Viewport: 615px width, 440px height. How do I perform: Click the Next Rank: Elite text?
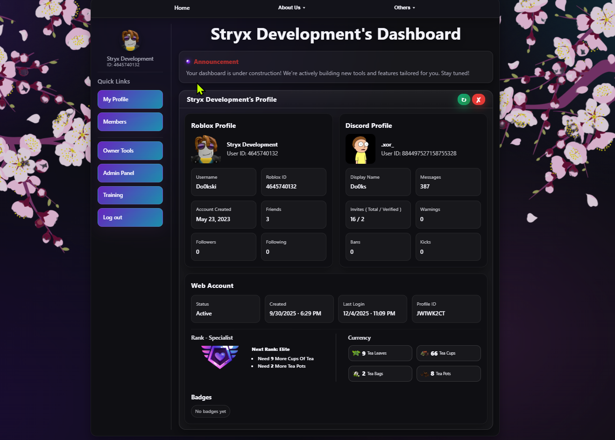[x=271, y=349]
